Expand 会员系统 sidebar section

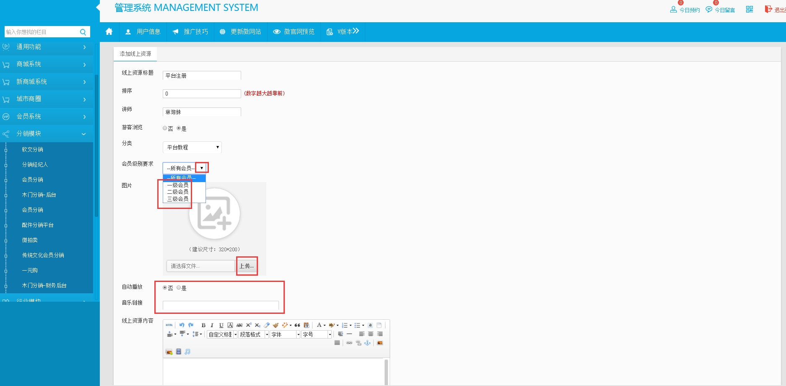(46, 117)
